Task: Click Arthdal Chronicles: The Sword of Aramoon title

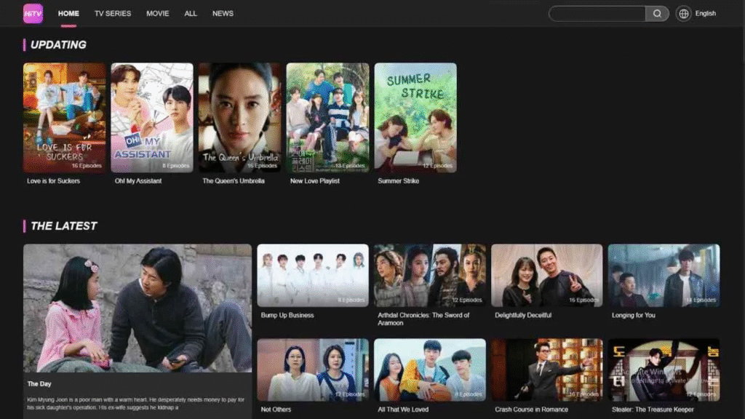Action: (x=423, y=319)
